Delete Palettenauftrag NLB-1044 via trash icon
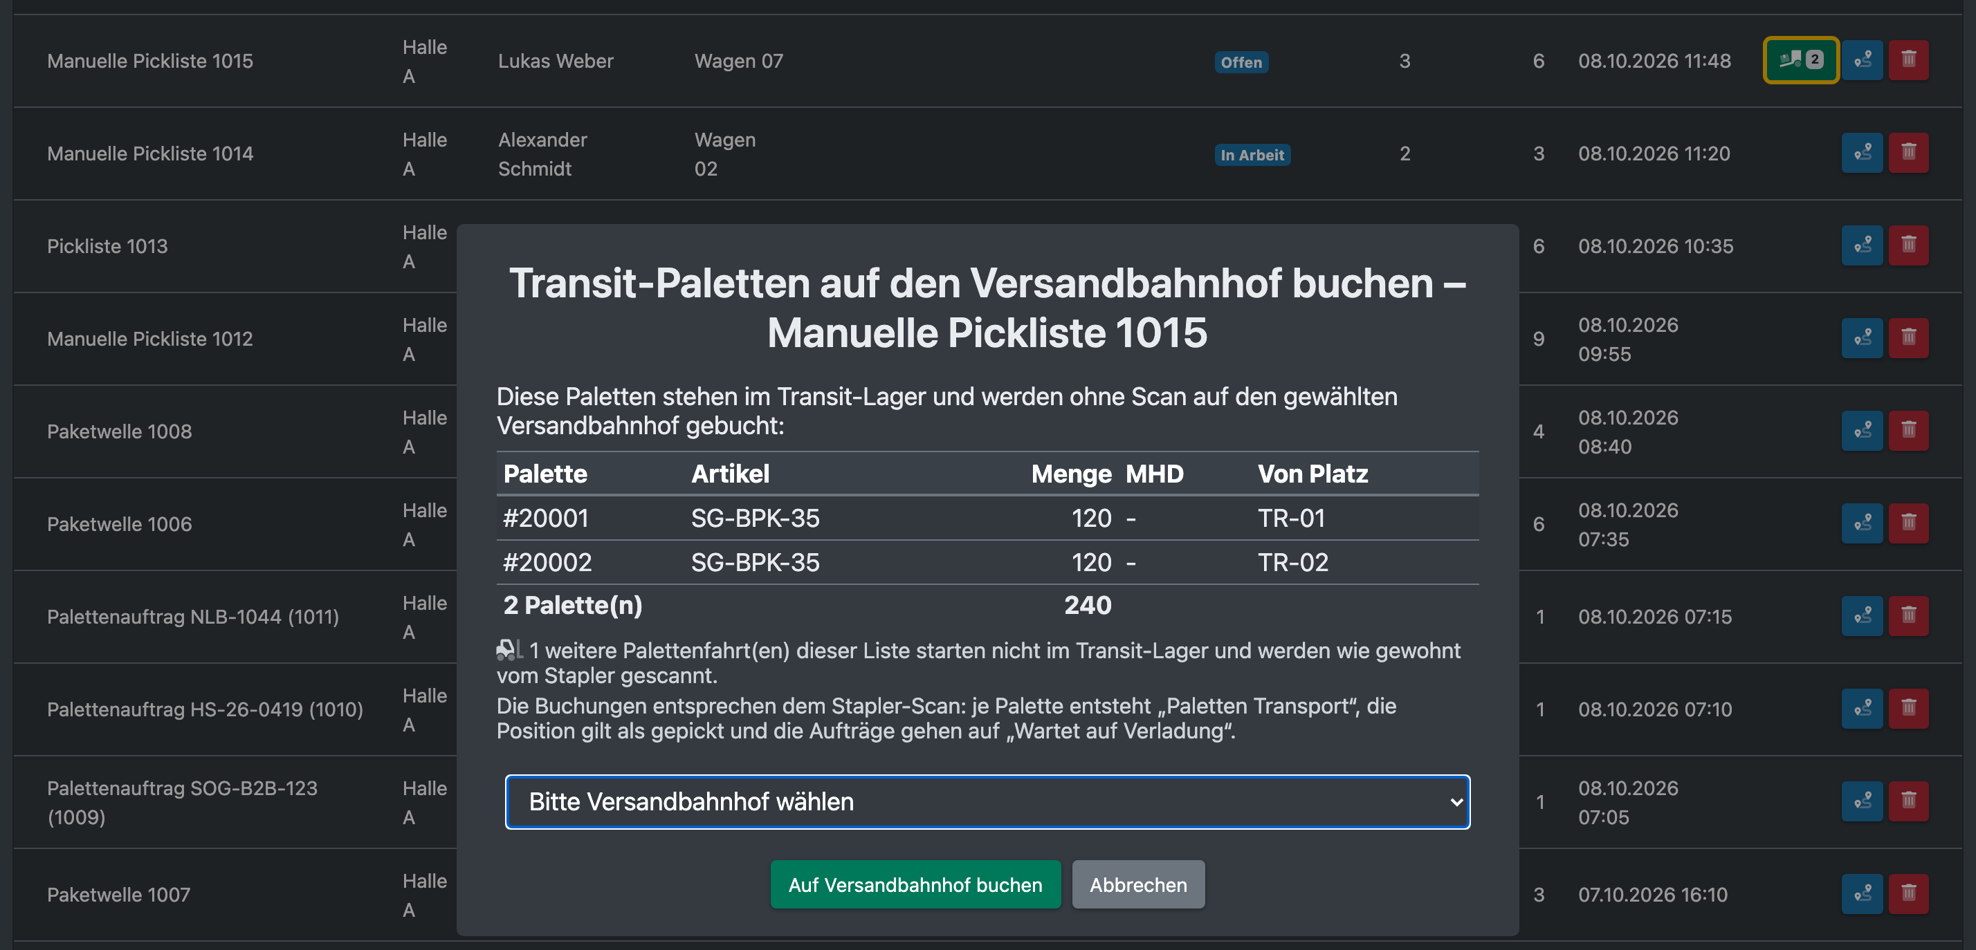 (1908, 615)
